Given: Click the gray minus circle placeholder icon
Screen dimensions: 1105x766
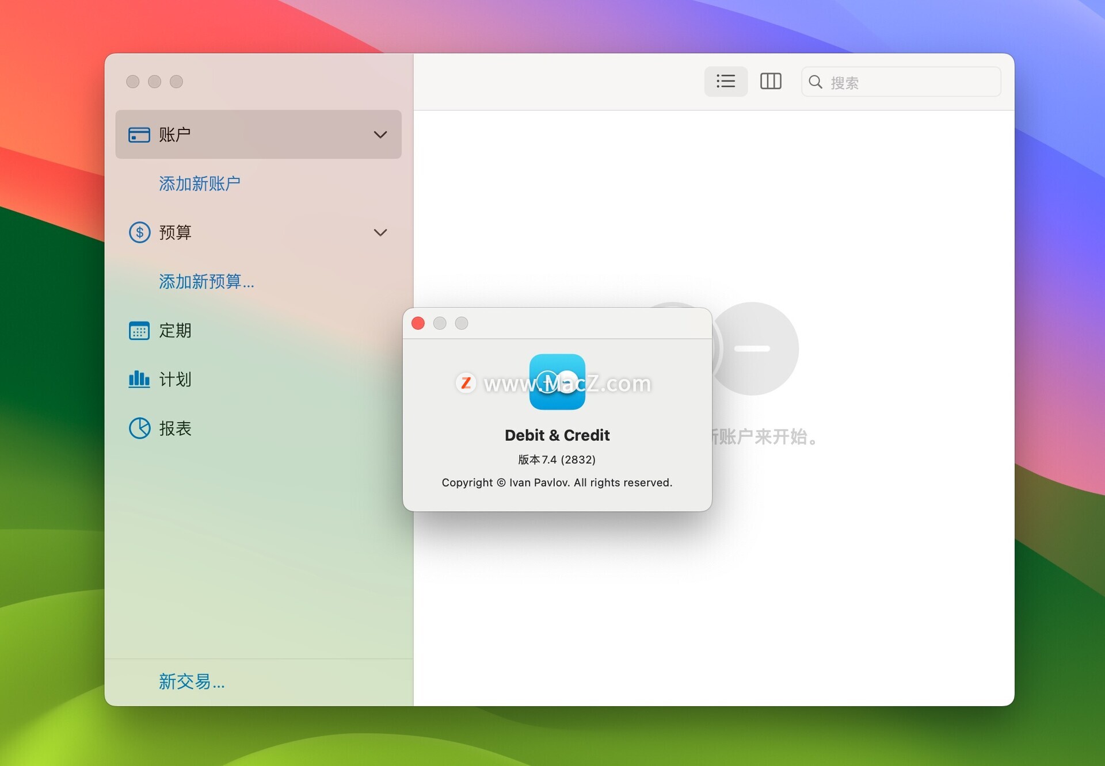Looking at the screenshot, I should 752,348.
